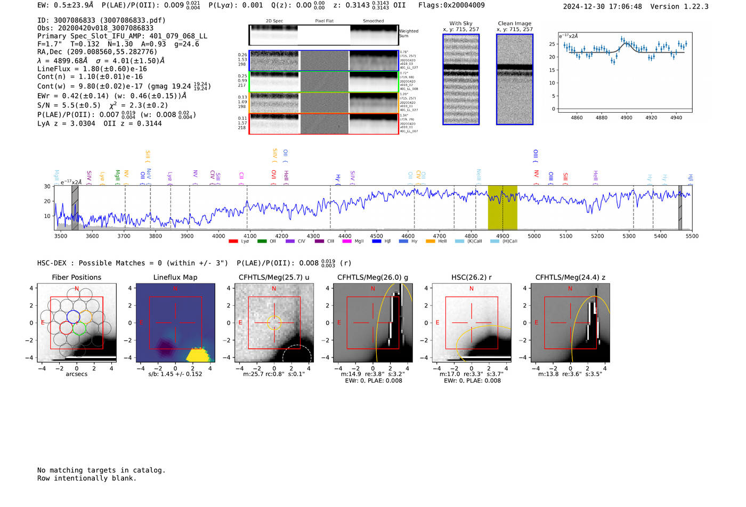The width and height of the screenshot is (746, 507).
Task: Click the hatched gray band near 5460
Action: click(x=680, y=207)
